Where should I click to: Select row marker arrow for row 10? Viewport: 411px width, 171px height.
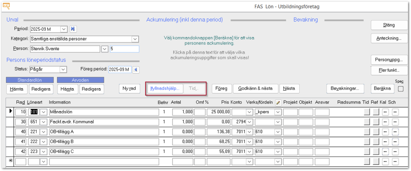pyautogui.click(x=11, y=111)
